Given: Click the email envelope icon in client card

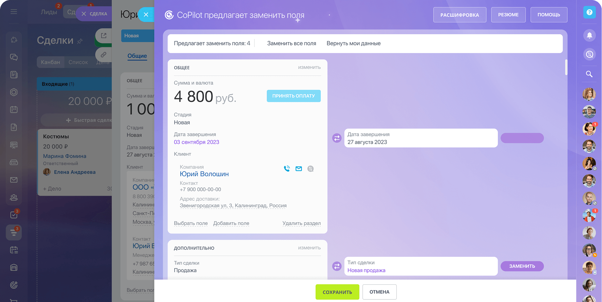Looking at the screenshot, I should tap(298, 169).
